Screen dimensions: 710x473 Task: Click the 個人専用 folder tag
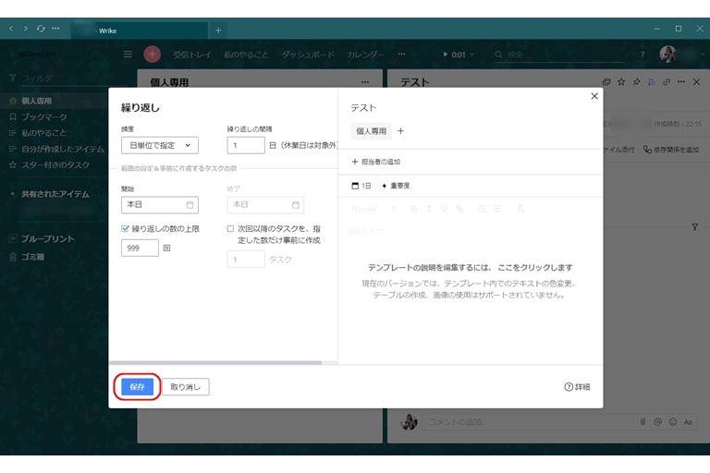[x=371, y=131]
